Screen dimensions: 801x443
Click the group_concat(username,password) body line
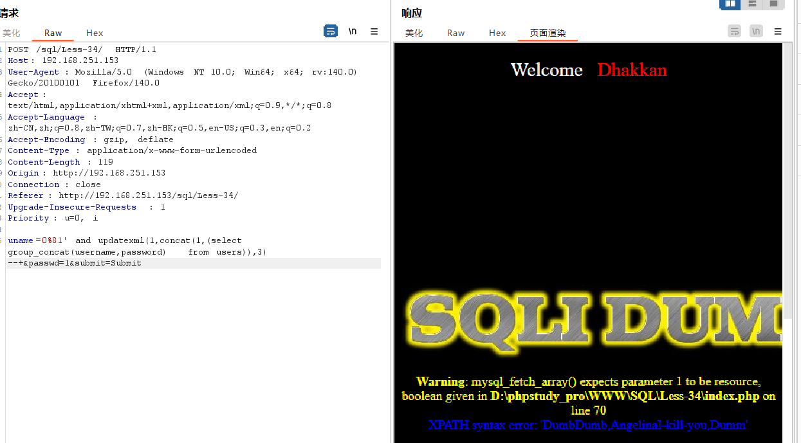137,252
